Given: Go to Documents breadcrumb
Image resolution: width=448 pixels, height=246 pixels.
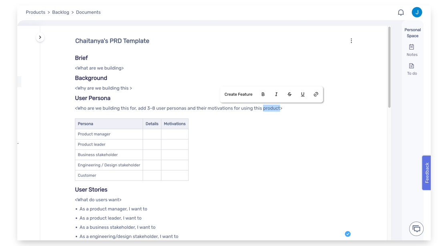Looking at the screenshot, I should point(88,12).
